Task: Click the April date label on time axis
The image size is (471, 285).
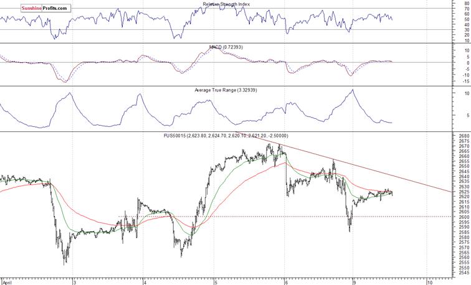Action: click(x=6, y=283)
